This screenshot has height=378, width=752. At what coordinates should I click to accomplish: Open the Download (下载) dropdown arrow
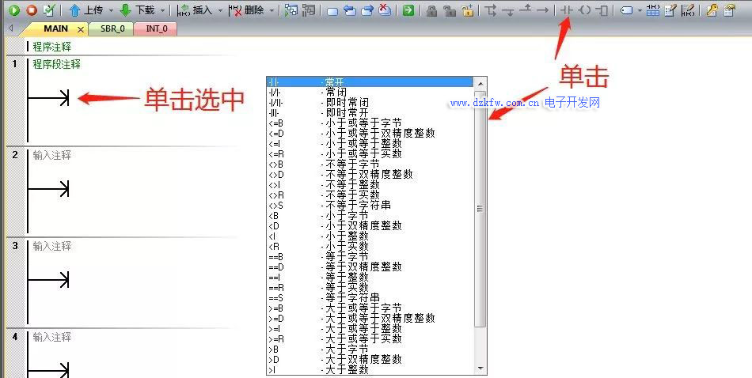[x=163, y=11]
